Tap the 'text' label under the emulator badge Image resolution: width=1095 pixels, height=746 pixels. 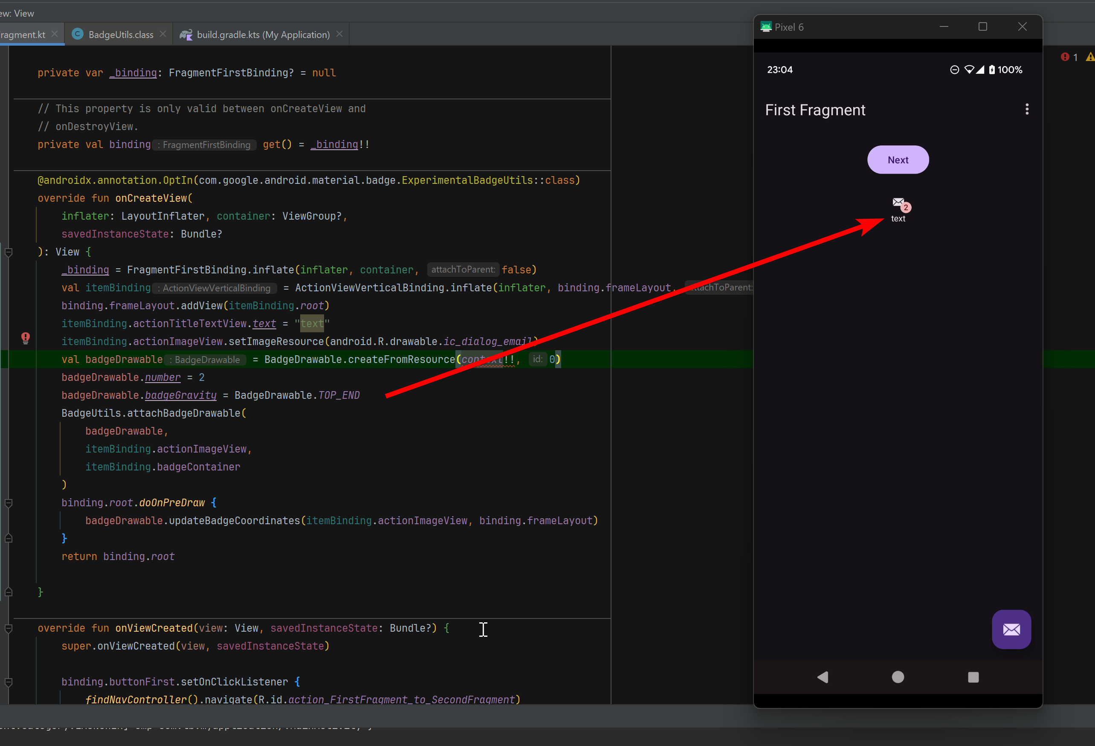point(898,218)
